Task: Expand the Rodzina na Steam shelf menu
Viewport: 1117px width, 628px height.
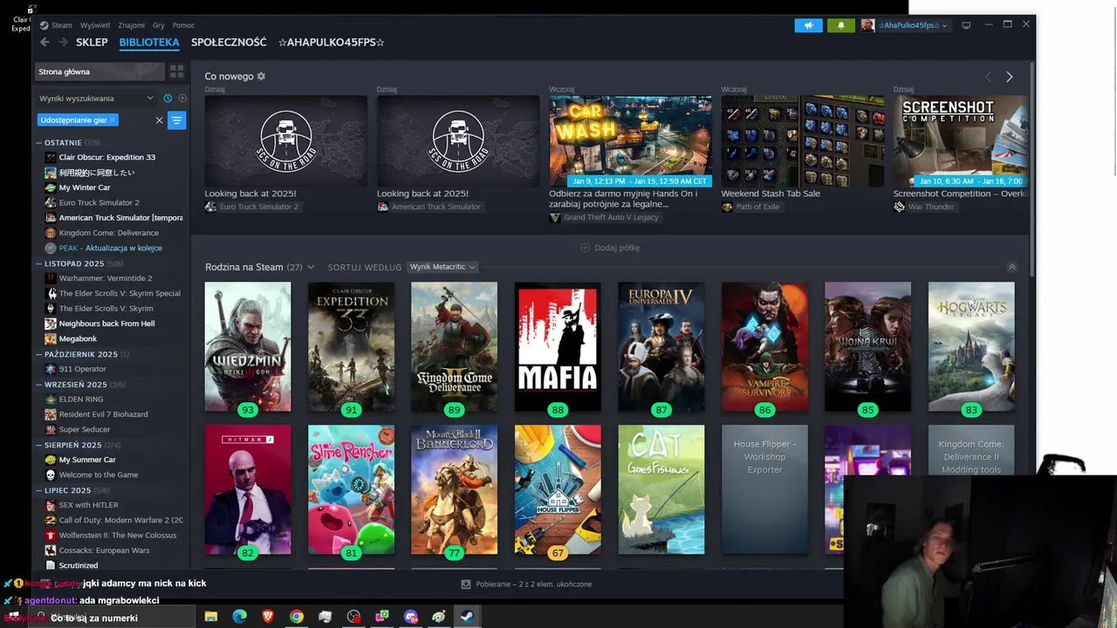Action: tap(310, 267)
